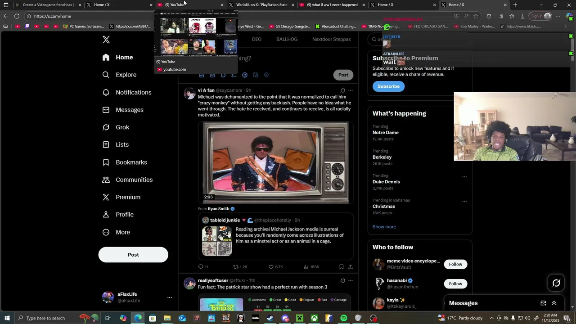Open Lists in the sidebar
Image resolution: width=576 pixels, height=324 pixels.
(116, 144)
